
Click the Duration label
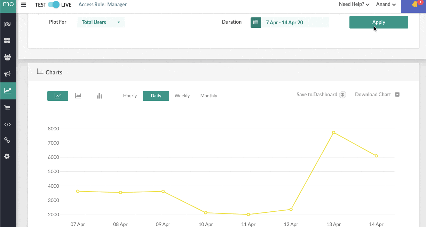click(232, 22)
